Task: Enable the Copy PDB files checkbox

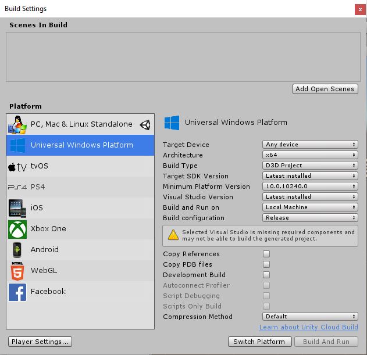Action: 266,264
